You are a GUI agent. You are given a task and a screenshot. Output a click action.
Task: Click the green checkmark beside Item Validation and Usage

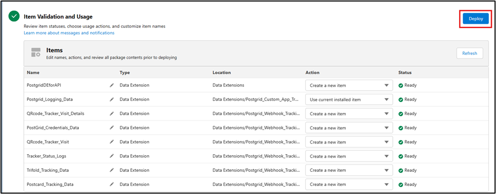point(14,17)
